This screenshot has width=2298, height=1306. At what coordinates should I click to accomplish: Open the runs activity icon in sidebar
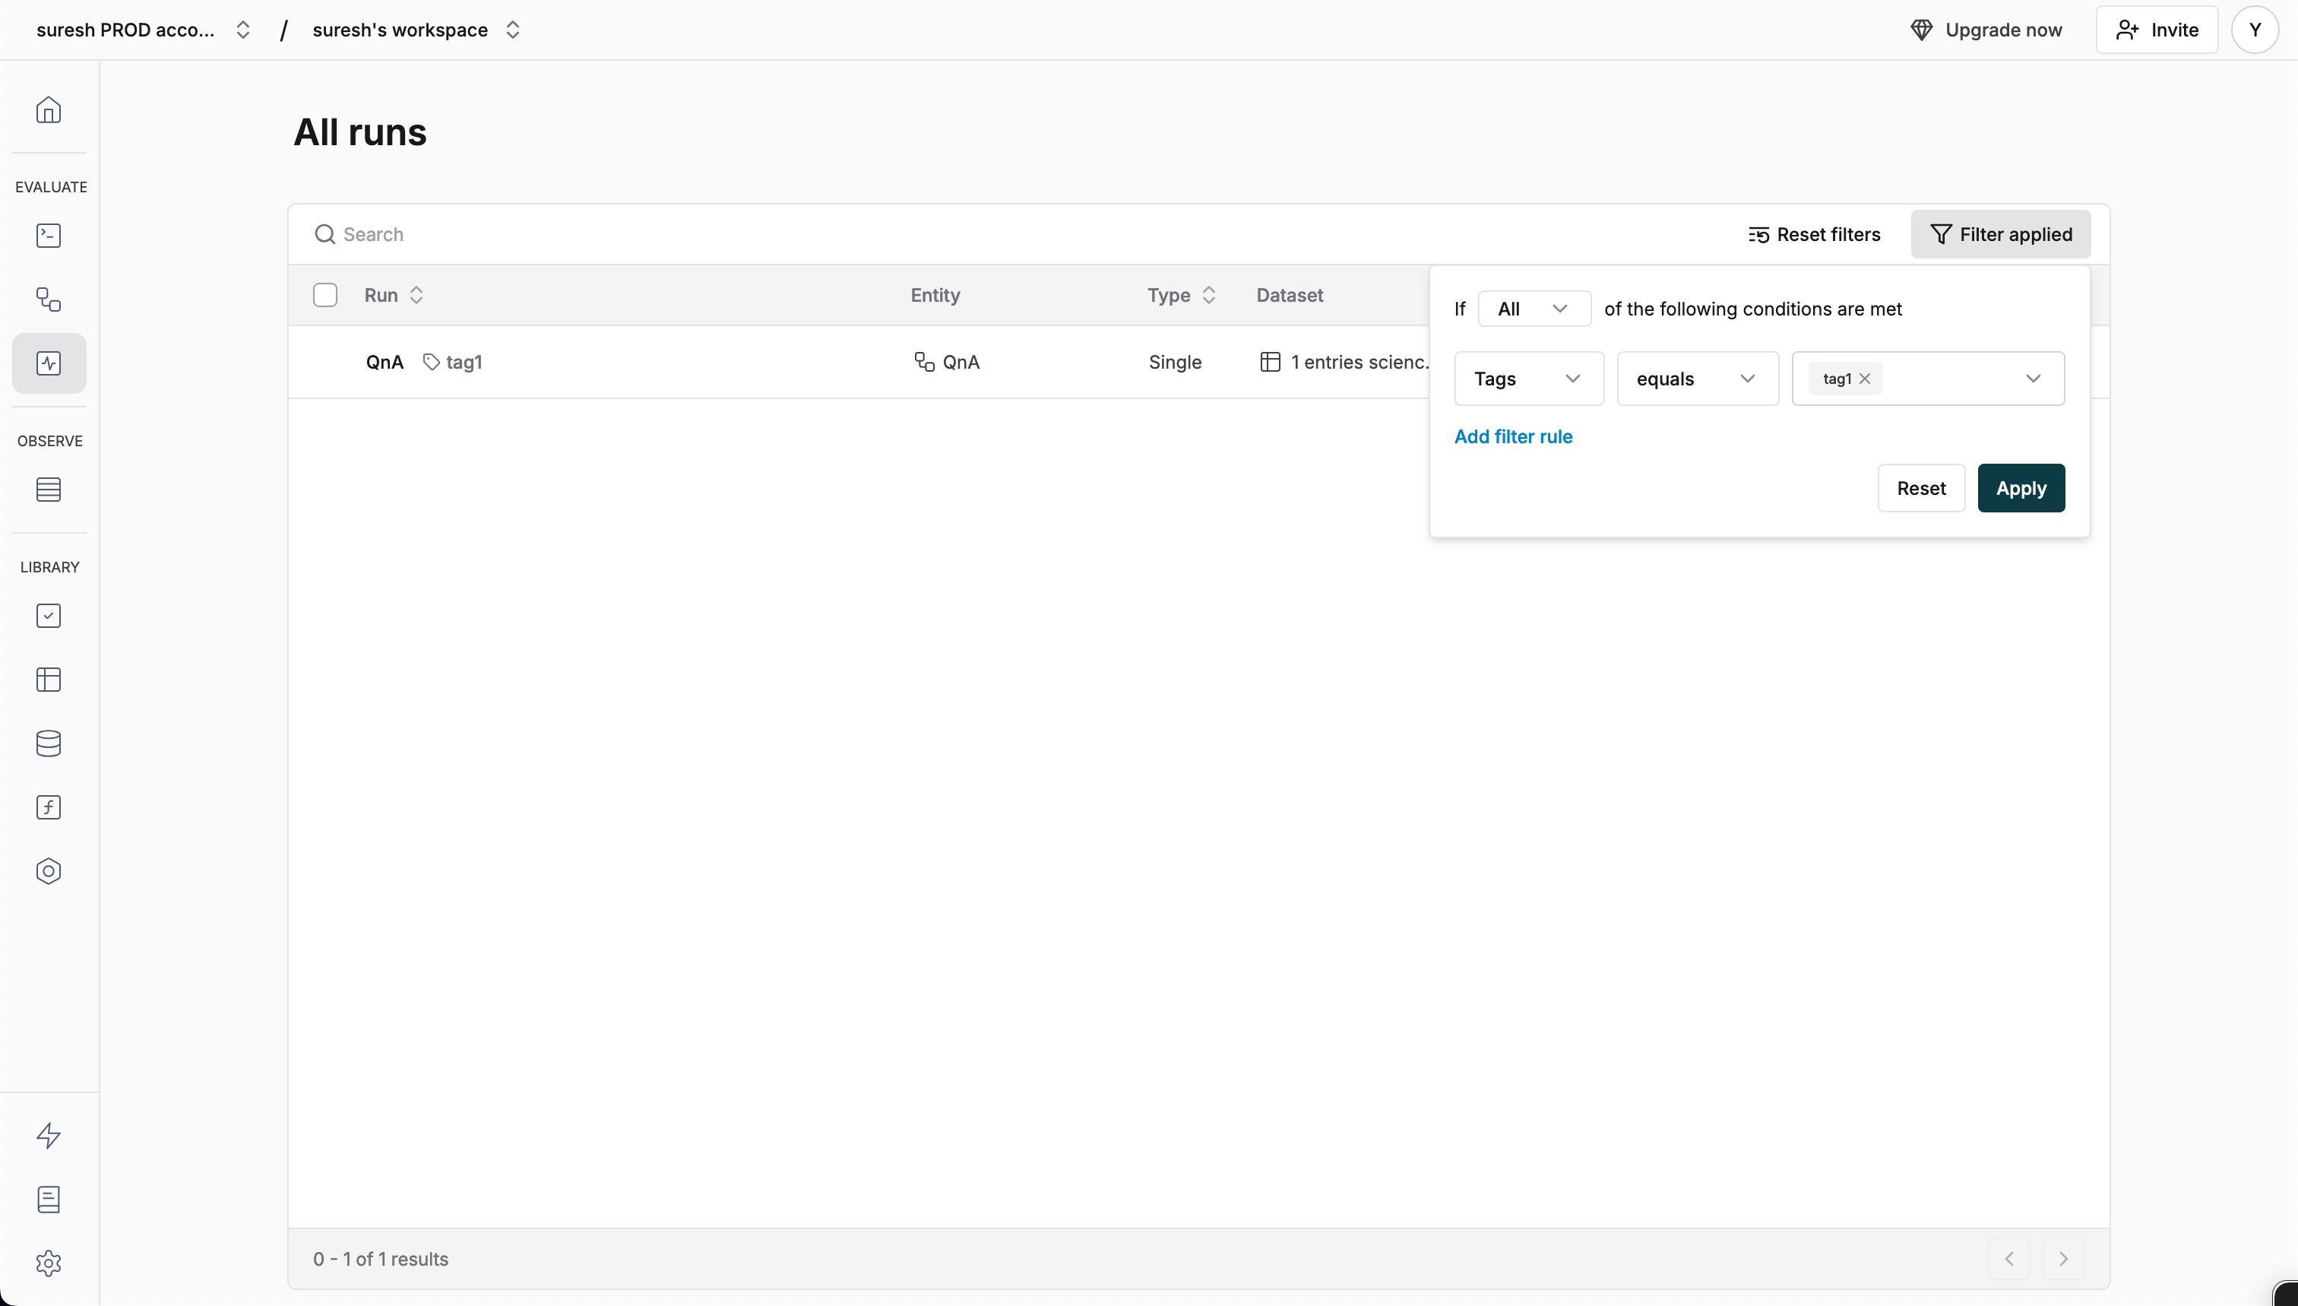(x=49, y=363)
